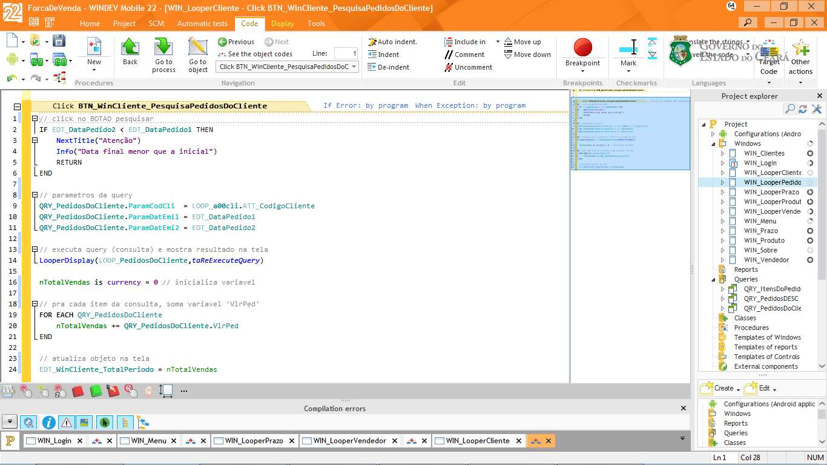This screenshot has height=465, width=827.
Task: Toggle the warning filter in Compilation errors
Action: [x=67, y=423]
